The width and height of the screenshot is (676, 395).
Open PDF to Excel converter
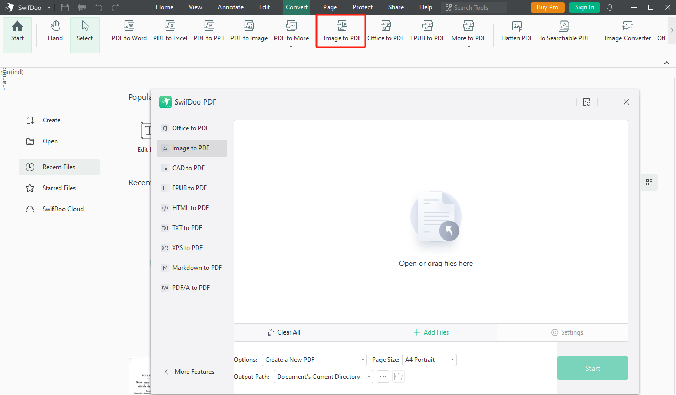coord(170,32)
